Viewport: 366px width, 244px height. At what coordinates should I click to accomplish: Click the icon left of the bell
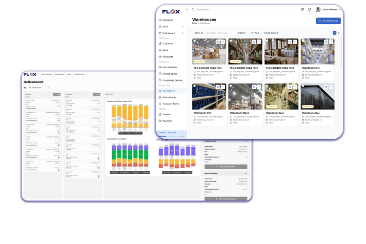coord(302,9)
